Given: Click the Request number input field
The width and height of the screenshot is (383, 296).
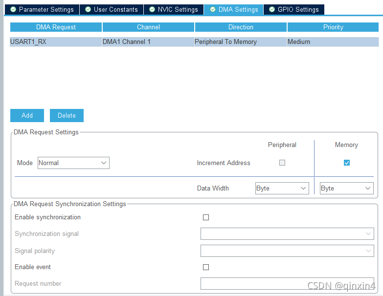Looking at the screenshot, I should 287,283.
